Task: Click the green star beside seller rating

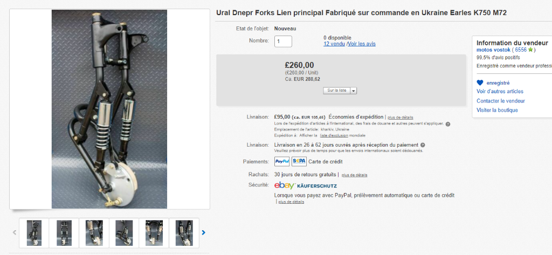Action: click(x=531, y=50)
